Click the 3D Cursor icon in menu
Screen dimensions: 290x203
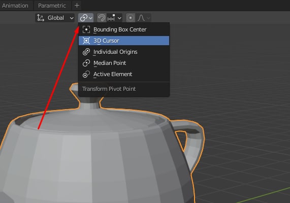tap(86, 41)
